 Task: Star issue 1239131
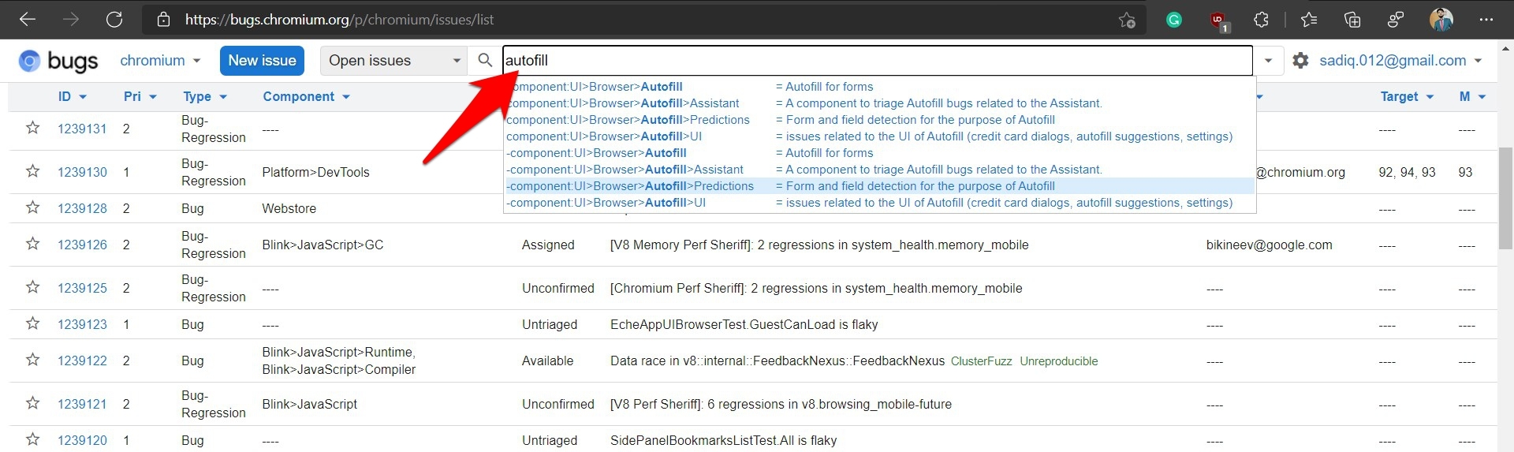[32, 128]
